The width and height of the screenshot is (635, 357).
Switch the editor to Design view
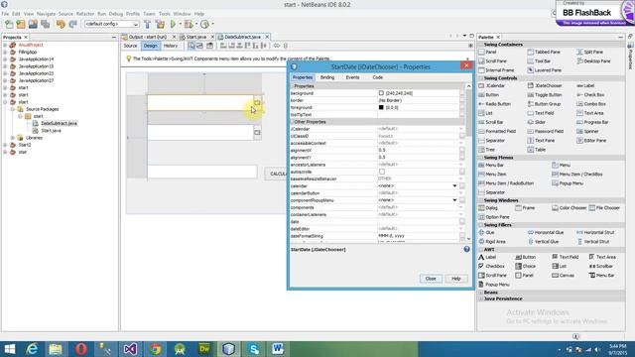[x=150, y=46]
